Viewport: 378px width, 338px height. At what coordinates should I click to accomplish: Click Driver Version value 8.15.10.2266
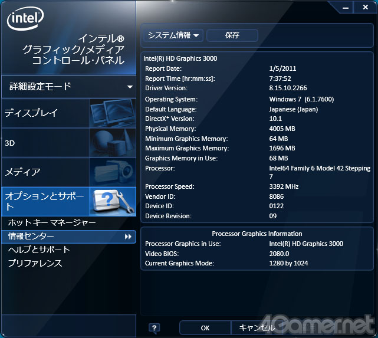(x=288, y=88)
